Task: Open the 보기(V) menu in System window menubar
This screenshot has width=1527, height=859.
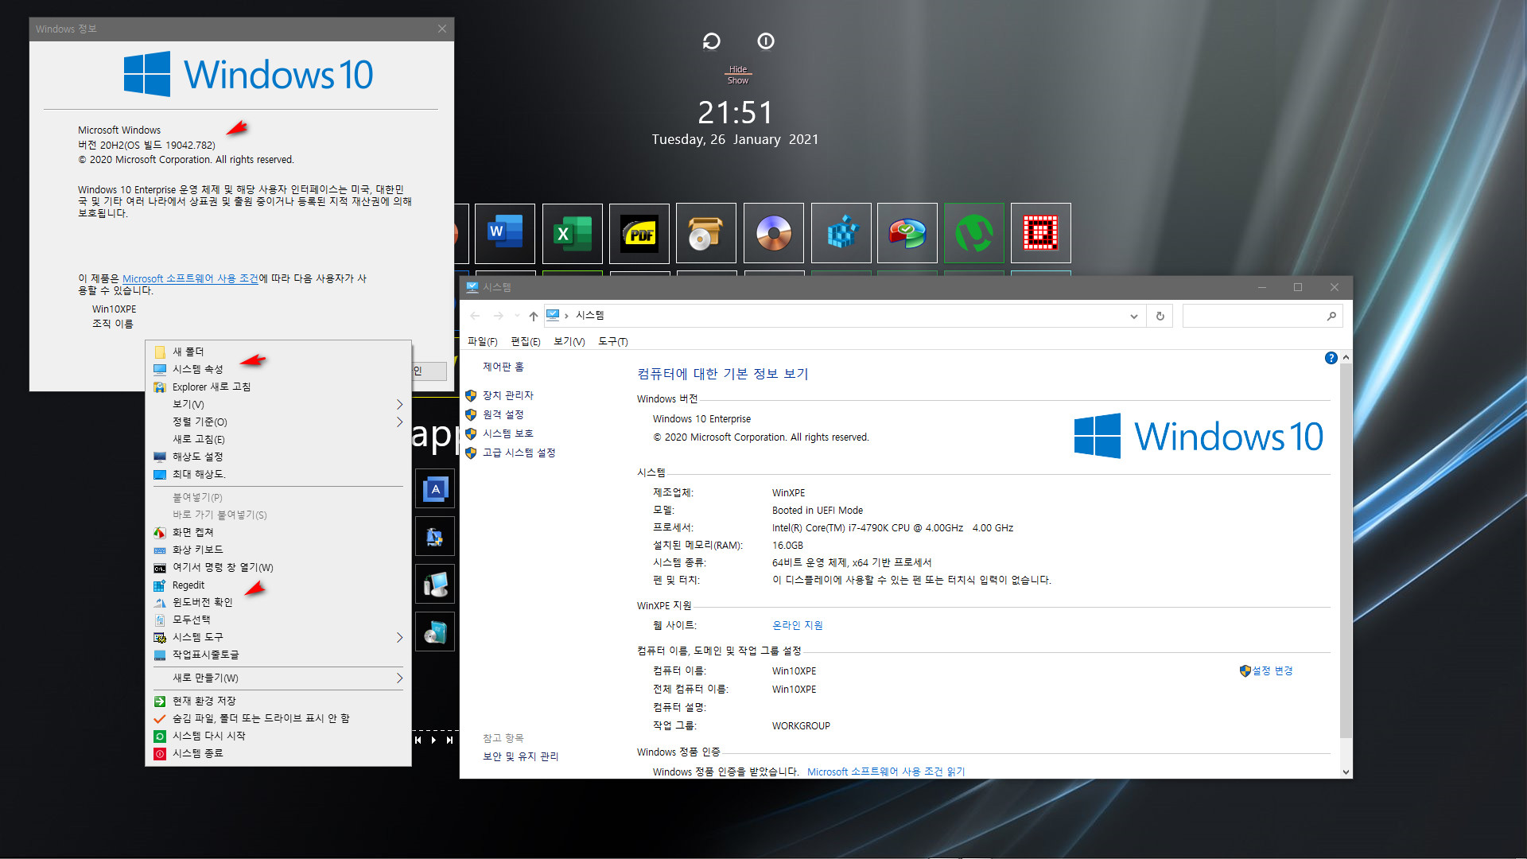Action: [569, 341]
